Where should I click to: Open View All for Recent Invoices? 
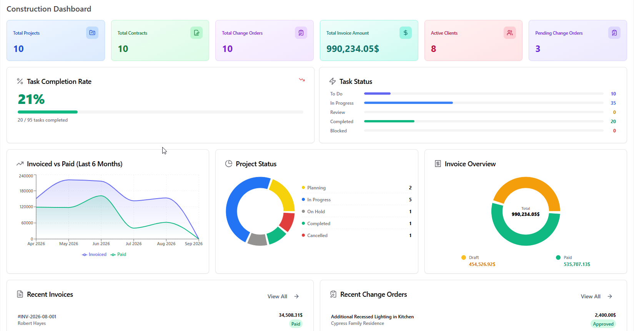(277, 296)
